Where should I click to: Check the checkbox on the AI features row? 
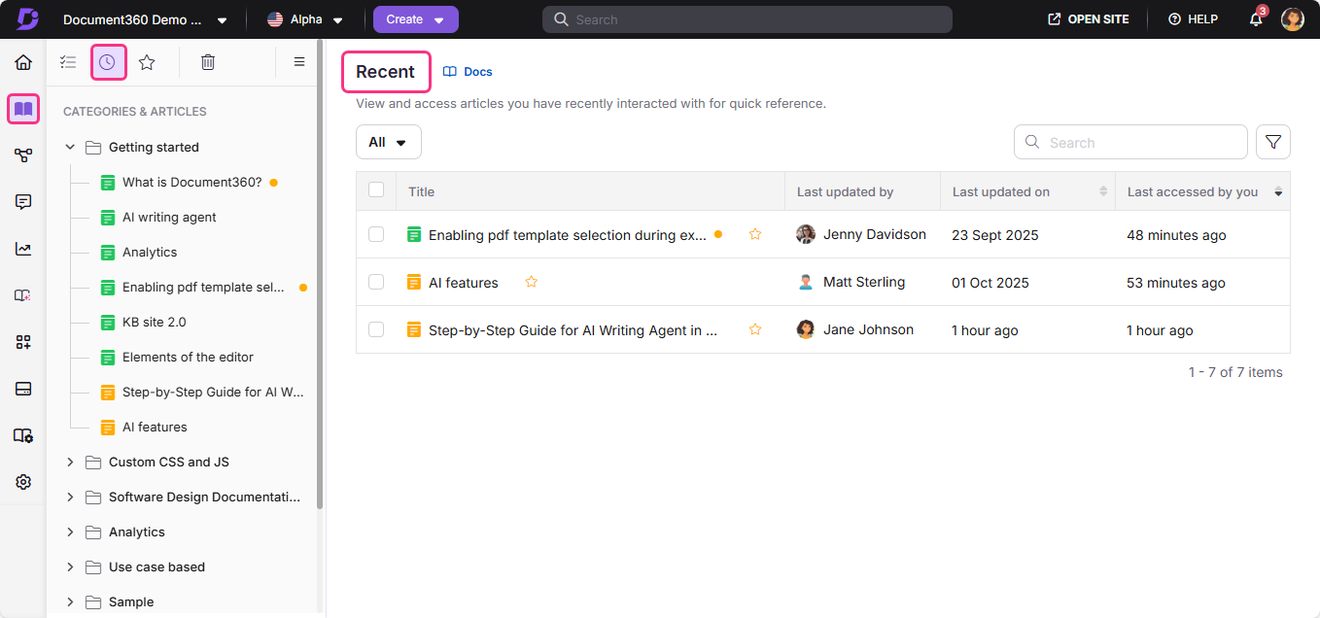pyautogui.click(x=376, y=282)
